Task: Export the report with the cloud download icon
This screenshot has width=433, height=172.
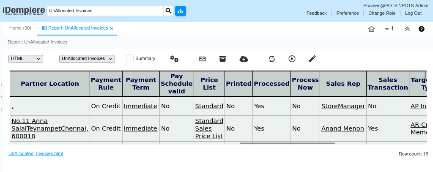Action: 244,59
